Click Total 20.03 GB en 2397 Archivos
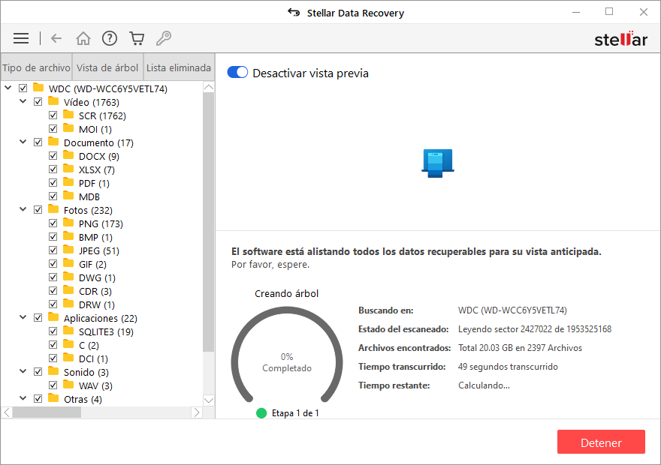Screen dimensions: 661x465 coord(520,348)
